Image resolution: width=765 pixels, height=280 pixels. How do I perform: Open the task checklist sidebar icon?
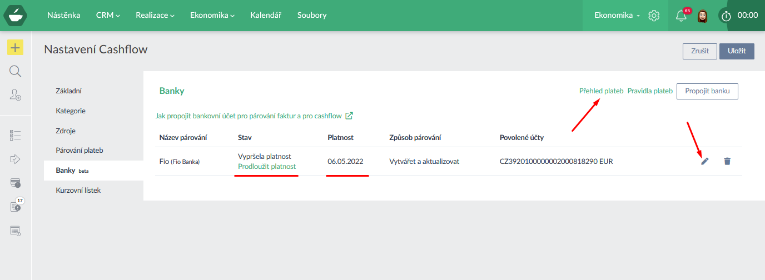click(x=15, y=135)
